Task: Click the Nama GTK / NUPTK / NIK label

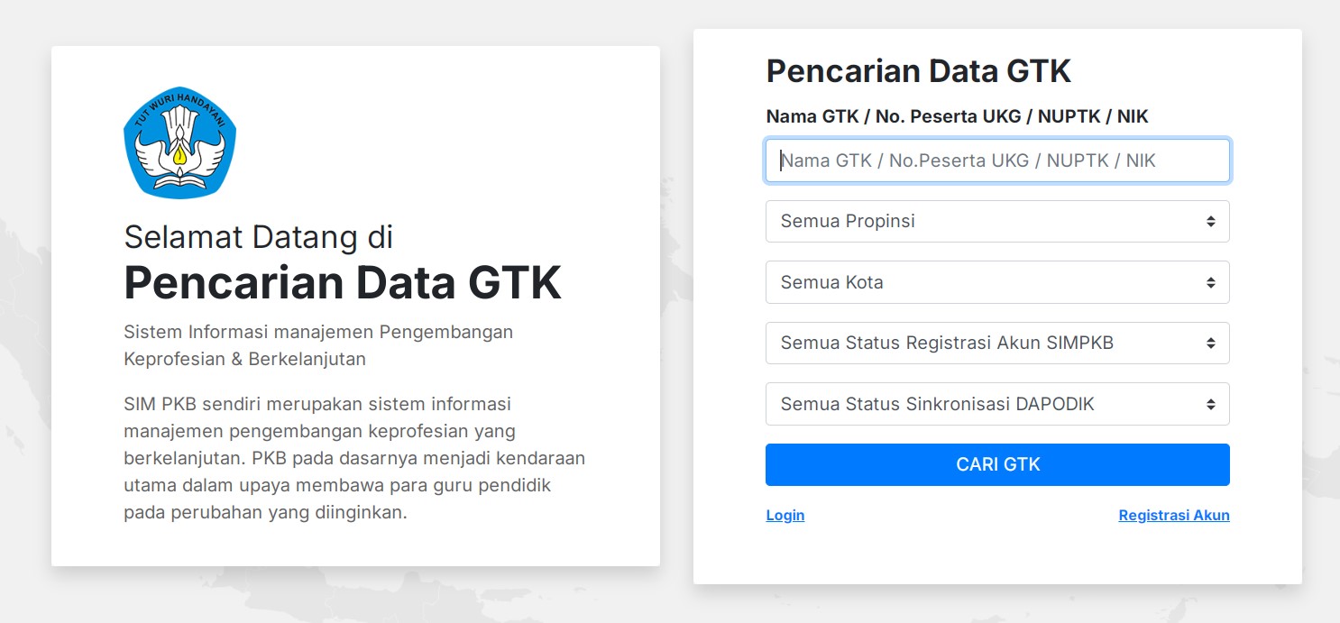Action: pos(957,116)
